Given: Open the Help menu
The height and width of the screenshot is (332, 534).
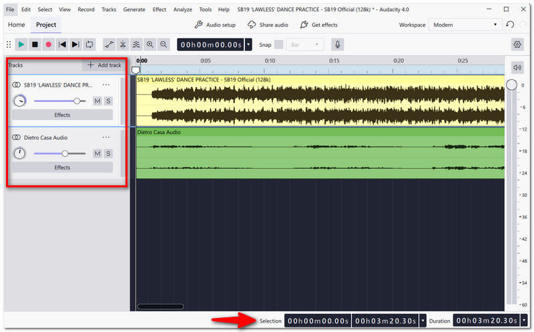Looking at the screenshot, I should [x=224, y=9].
